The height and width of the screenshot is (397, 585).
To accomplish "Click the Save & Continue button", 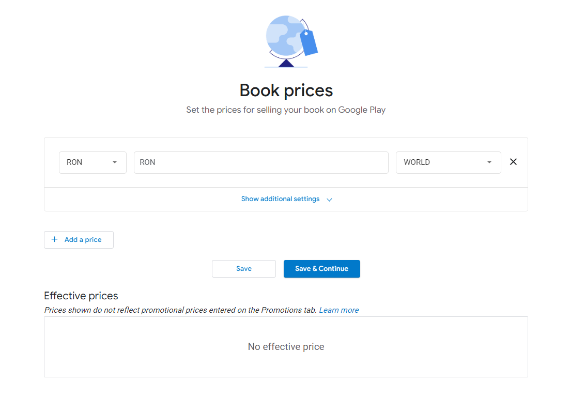I will pos(321,268).
